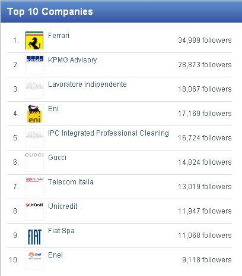Open the KPMG Advisory link

(72, 60)
